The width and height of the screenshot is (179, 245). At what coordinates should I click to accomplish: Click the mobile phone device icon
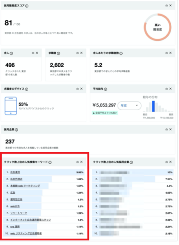click(10, 106)
